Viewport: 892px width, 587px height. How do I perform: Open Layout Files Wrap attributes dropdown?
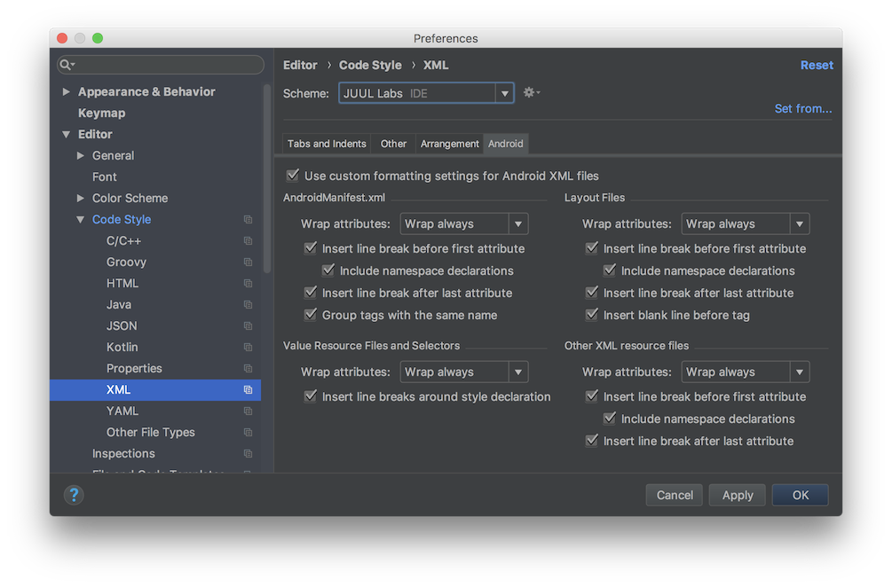point(746,223)
